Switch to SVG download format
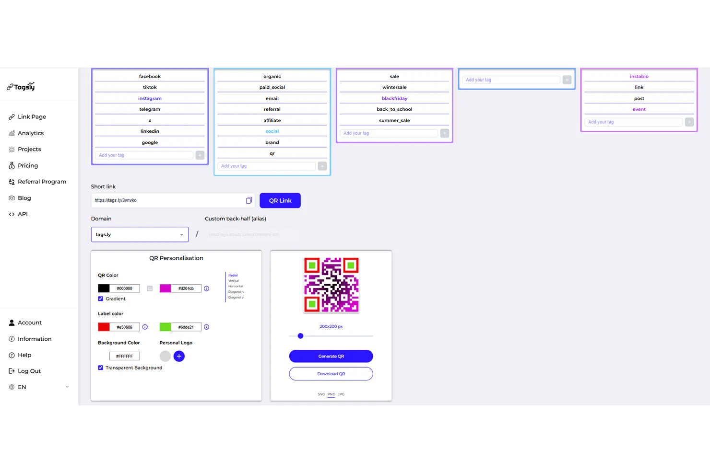 point(321,394)
